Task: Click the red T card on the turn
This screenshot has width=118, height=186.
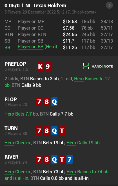Action: point(62,130)
